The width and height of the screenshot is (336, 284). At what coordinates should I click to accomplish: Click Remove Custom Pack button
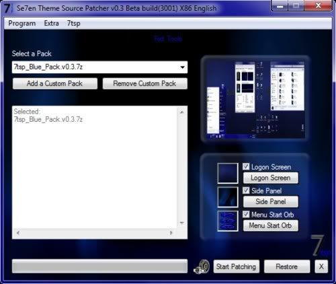tap(144, 83)
